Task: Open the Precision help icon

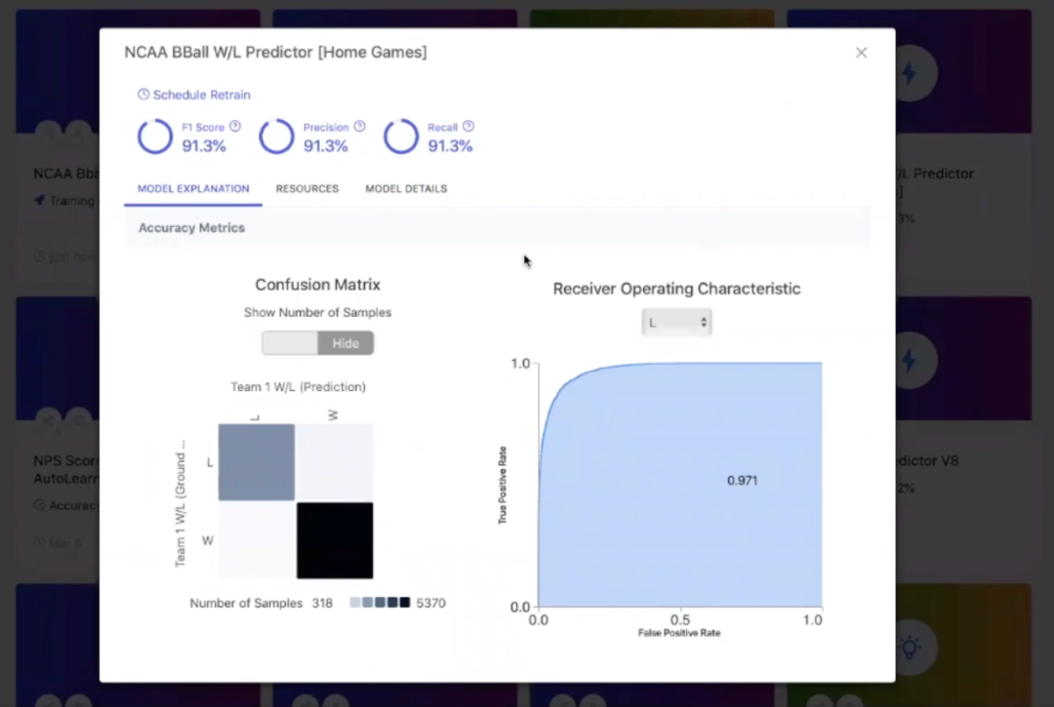Action: [x=359, y=126]
